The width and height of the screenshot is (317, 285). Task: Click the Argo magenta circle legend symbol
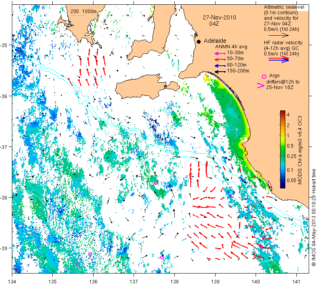(x=264, y=76)
